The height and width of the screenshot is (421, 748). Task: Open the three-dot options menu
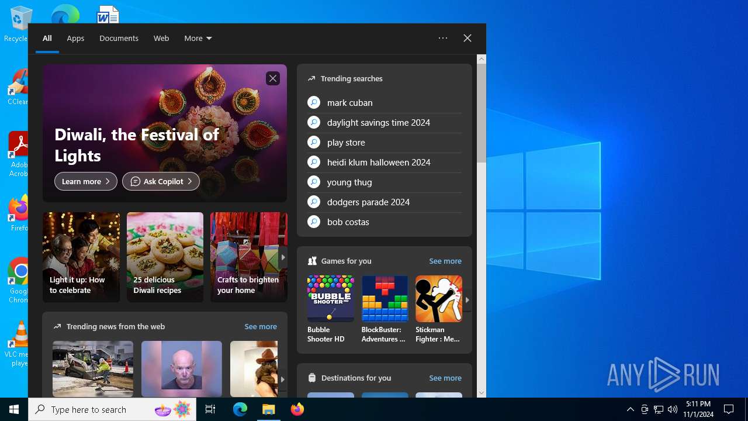tap(443, 38)
